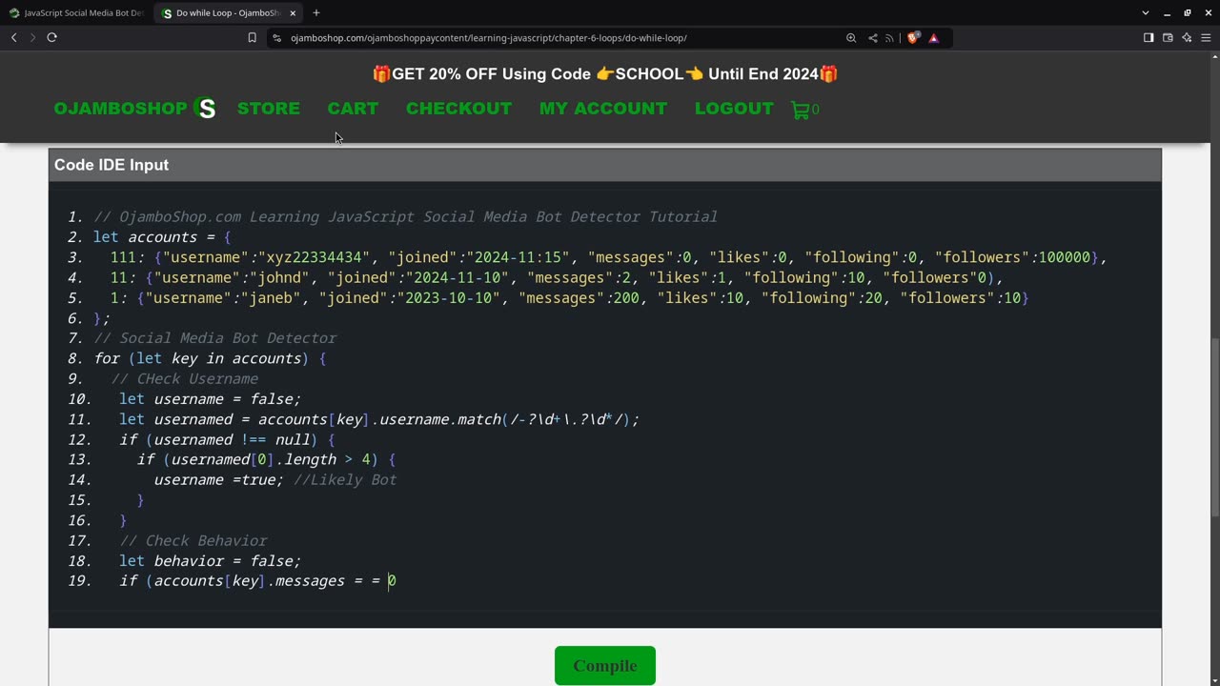This screenshot has height=686, width=1220.
Task: Open the Brave Shields lion icon
Action: click(913, 38)
